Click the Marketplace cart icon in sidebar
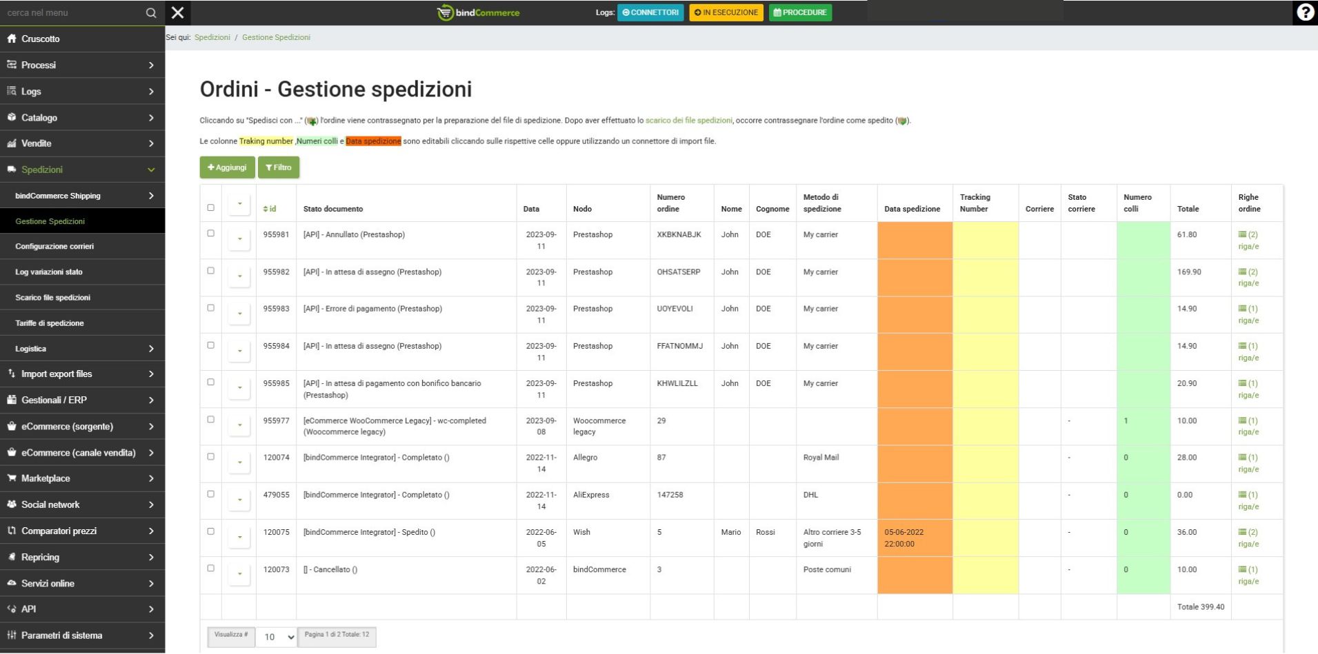The height and width of the screenshot is (654, 1318). pos(12,478)
